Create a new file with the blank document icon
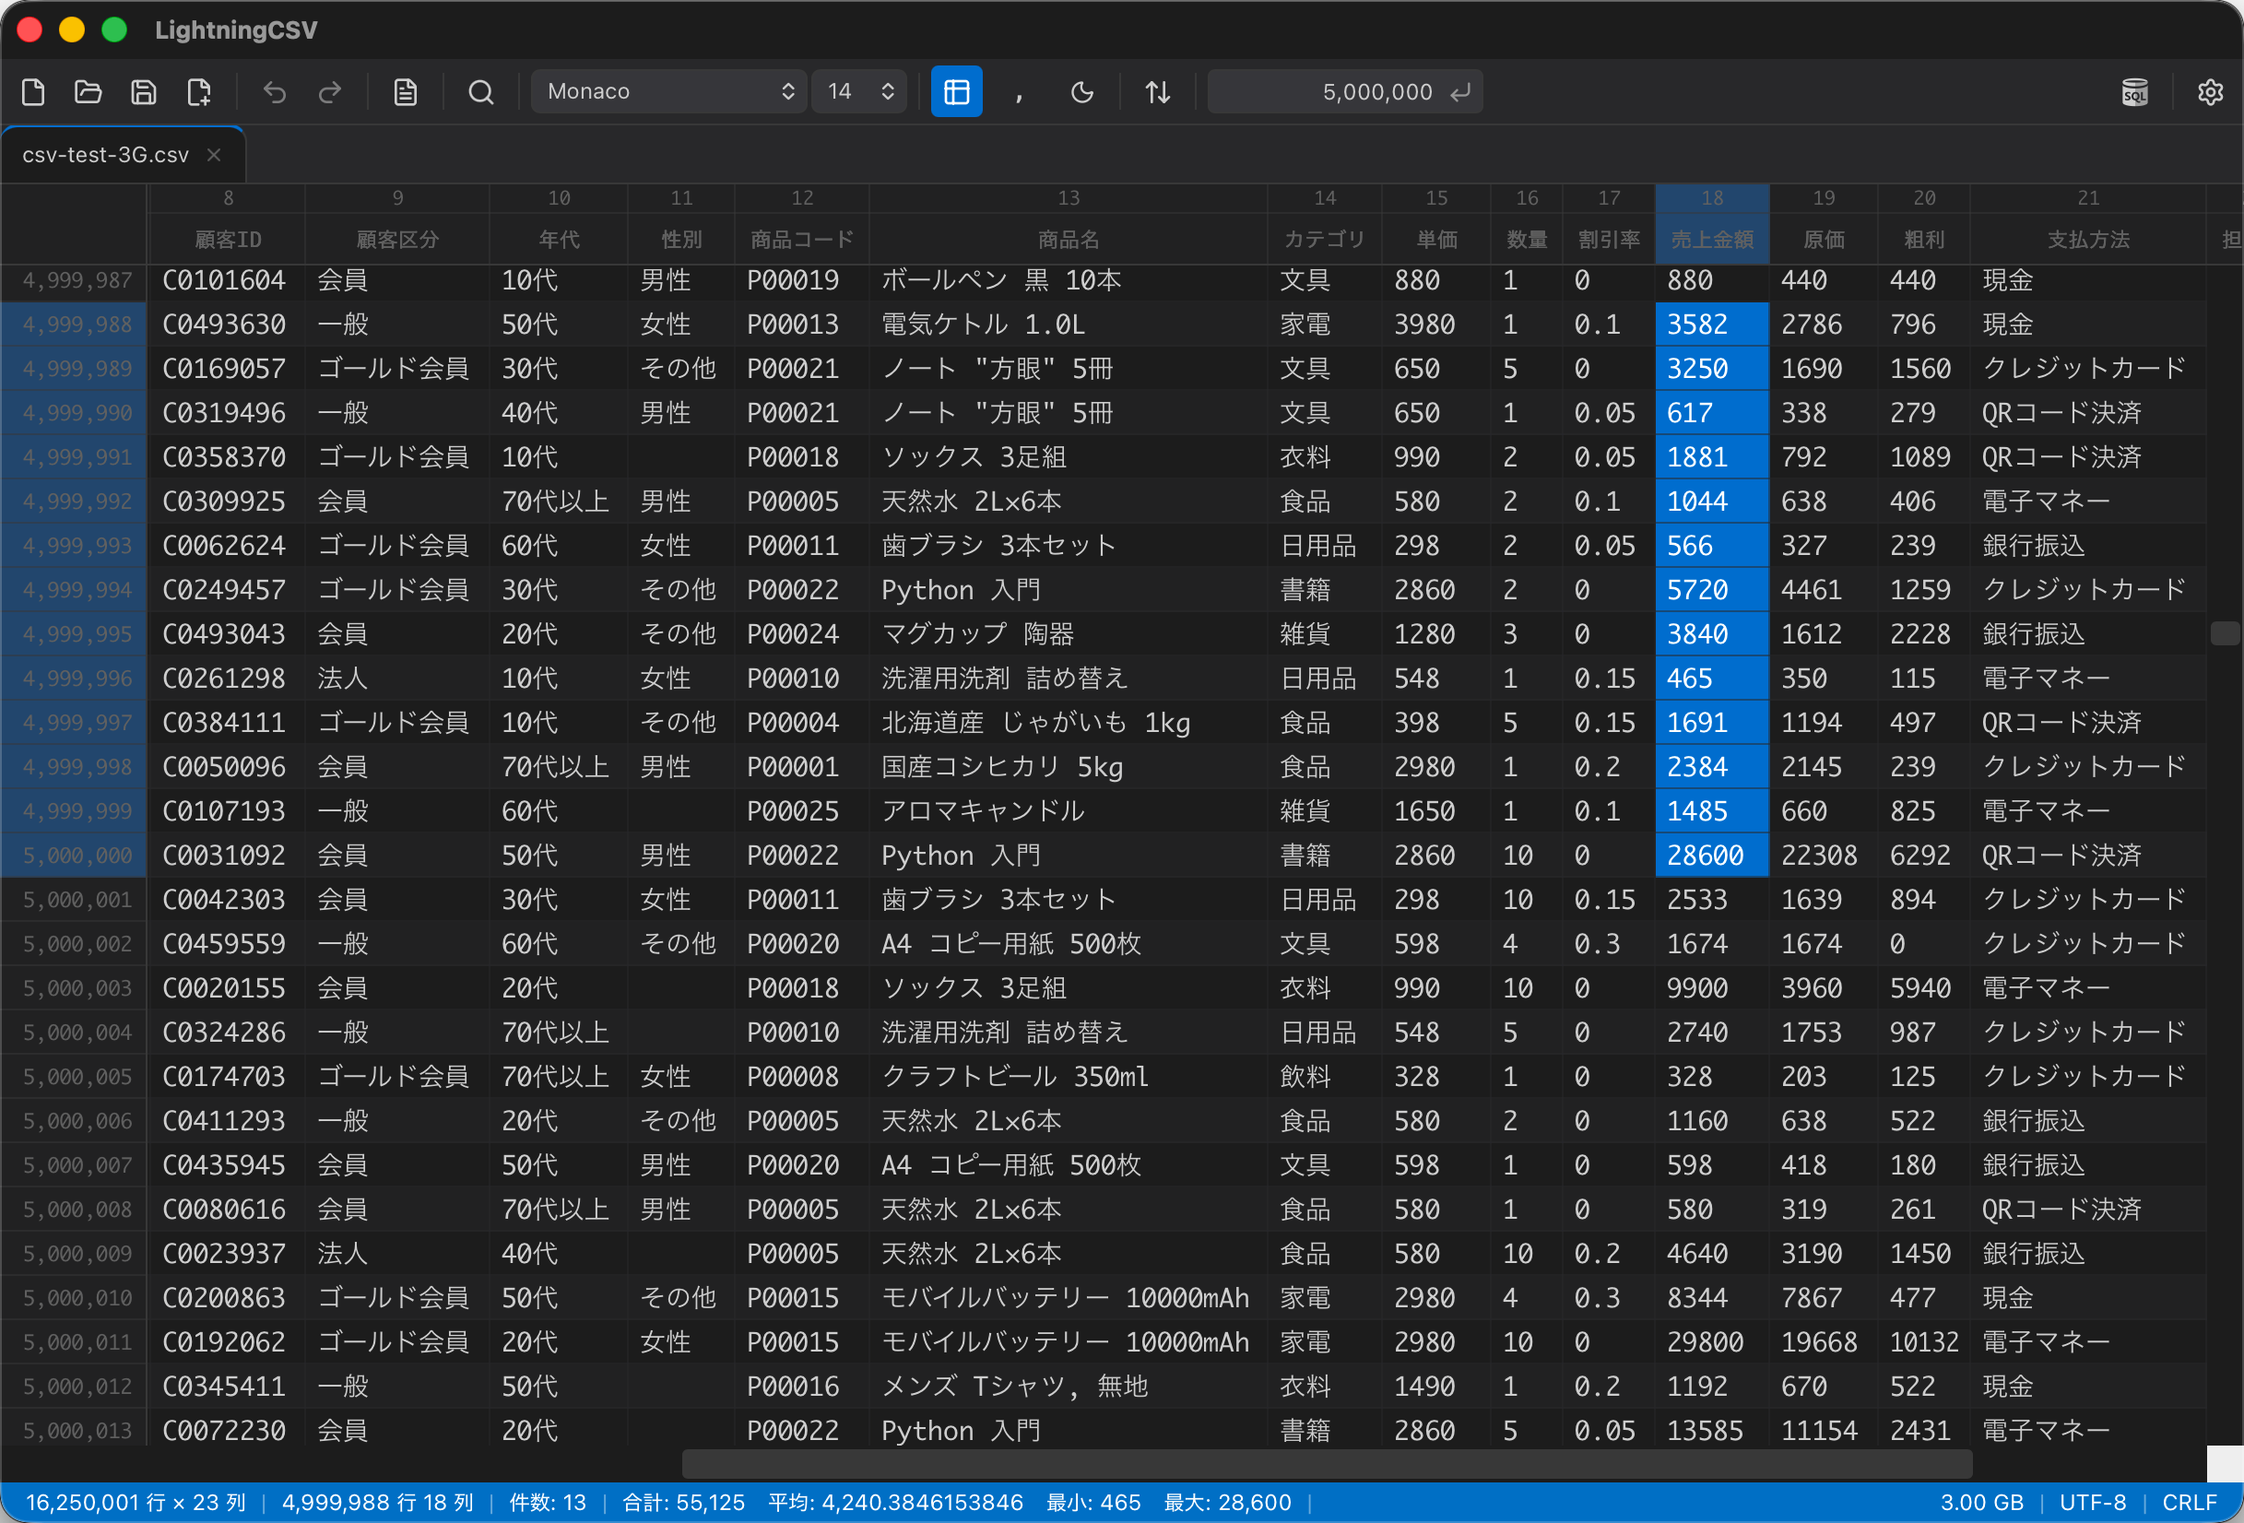This screenshot has height=1523, width=2244. [x=33, y=92]
